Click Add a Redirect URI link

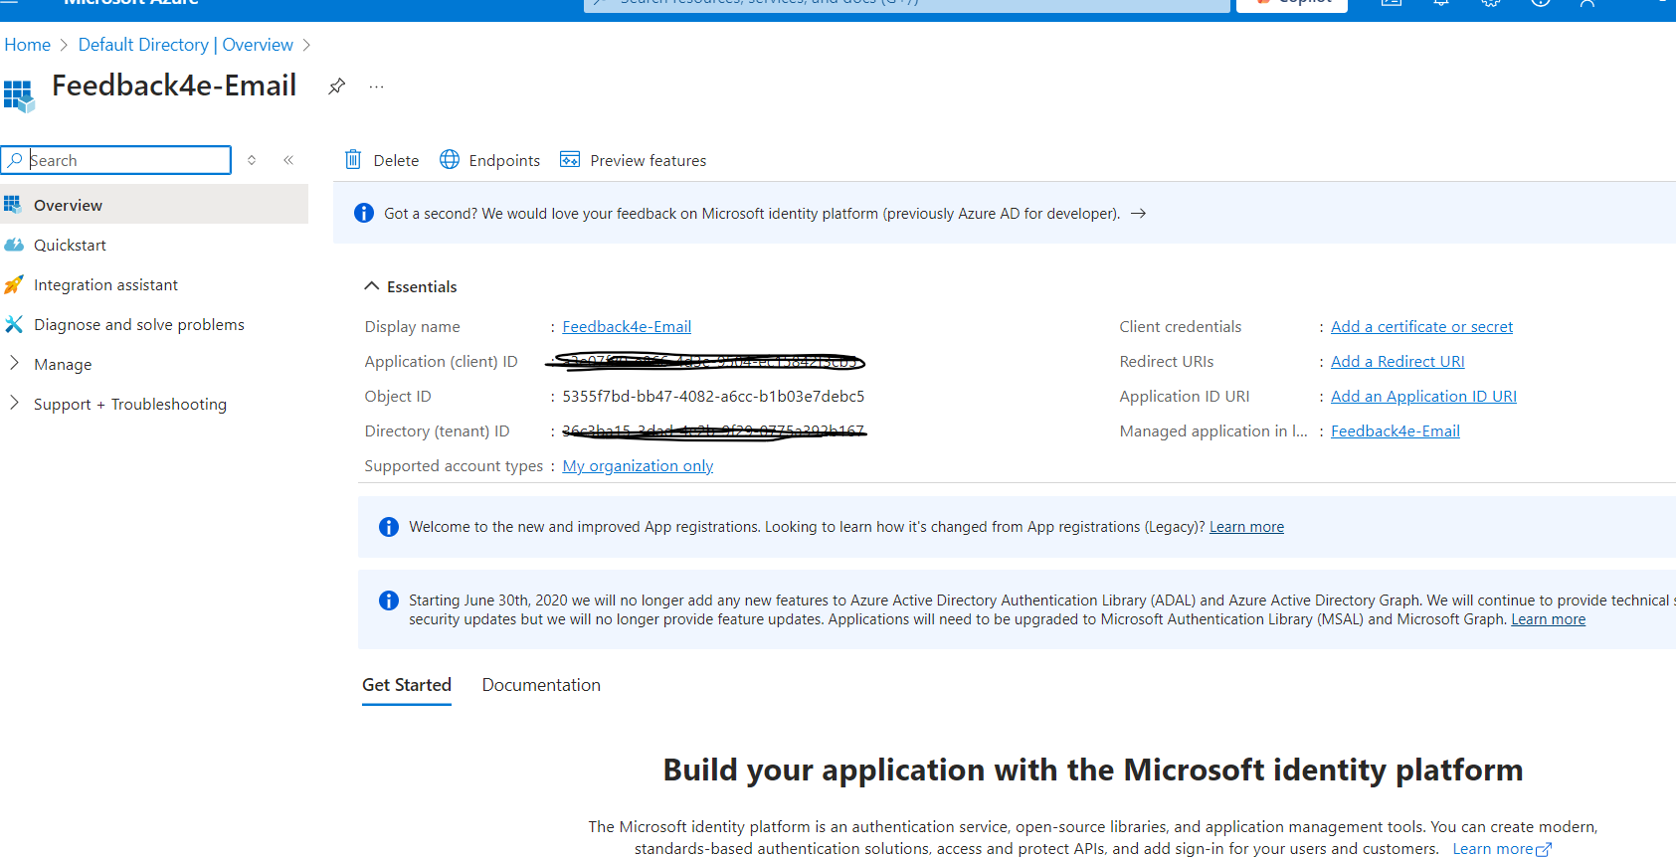click(x=1397, y=362)
